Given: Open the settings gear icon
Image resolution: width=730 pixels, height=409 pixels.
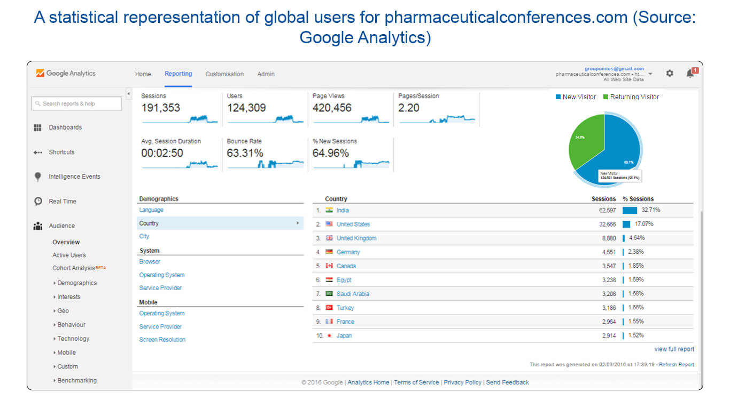Looking at the screenshot, I should point(670,74).
